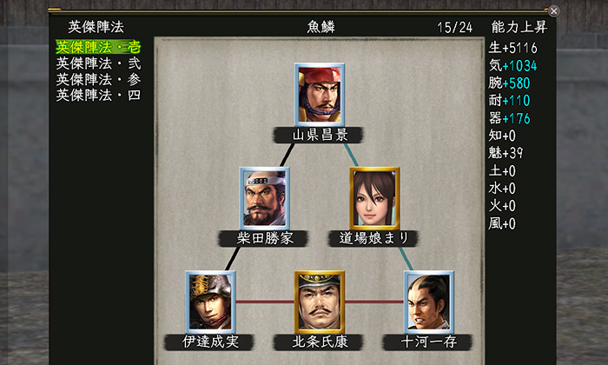608x365 pixels.
Task: Choose the 道場娘まり portrait card
Action: pyautogui.click(x=374, y=198)
